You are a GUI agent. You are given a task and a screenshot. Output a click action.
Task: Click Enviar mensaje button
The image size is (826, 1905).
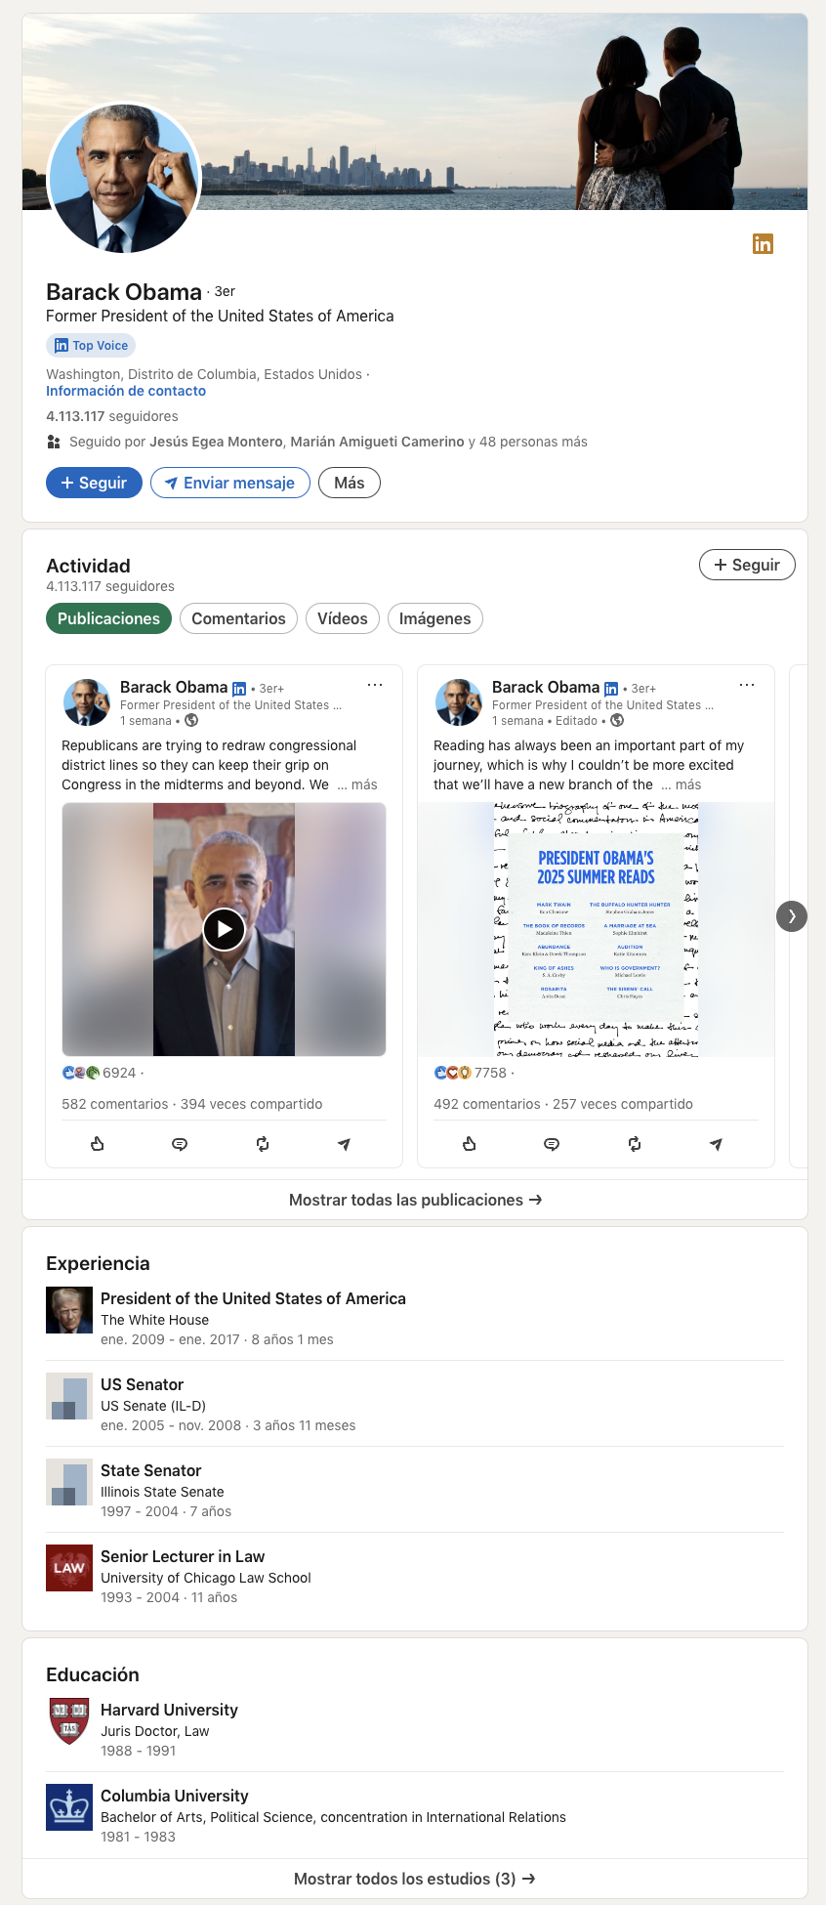229,483
